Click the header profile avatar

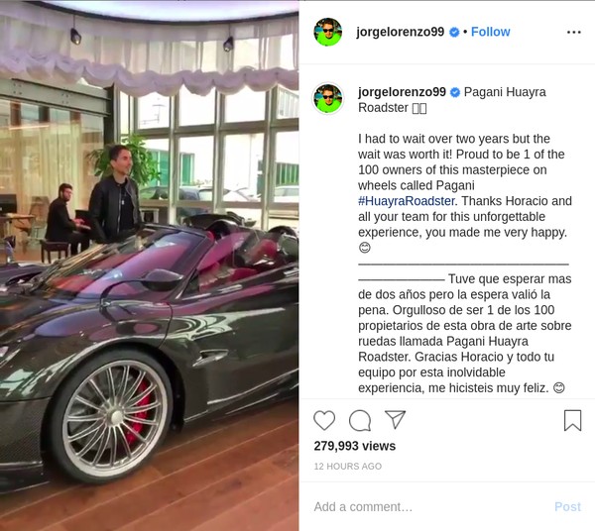click(328, 32)
